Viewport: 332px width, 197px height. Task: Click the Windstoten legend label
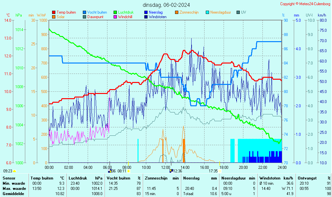tap(158, 17)
